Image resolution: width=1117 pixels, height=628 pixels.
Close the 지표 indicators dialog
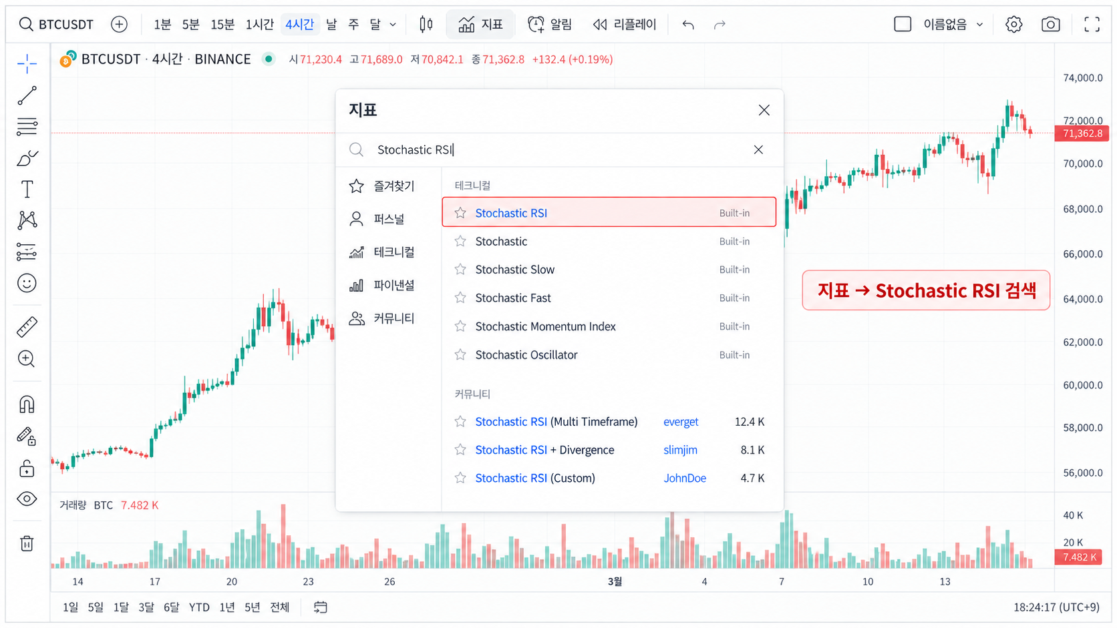coord(764,110)
